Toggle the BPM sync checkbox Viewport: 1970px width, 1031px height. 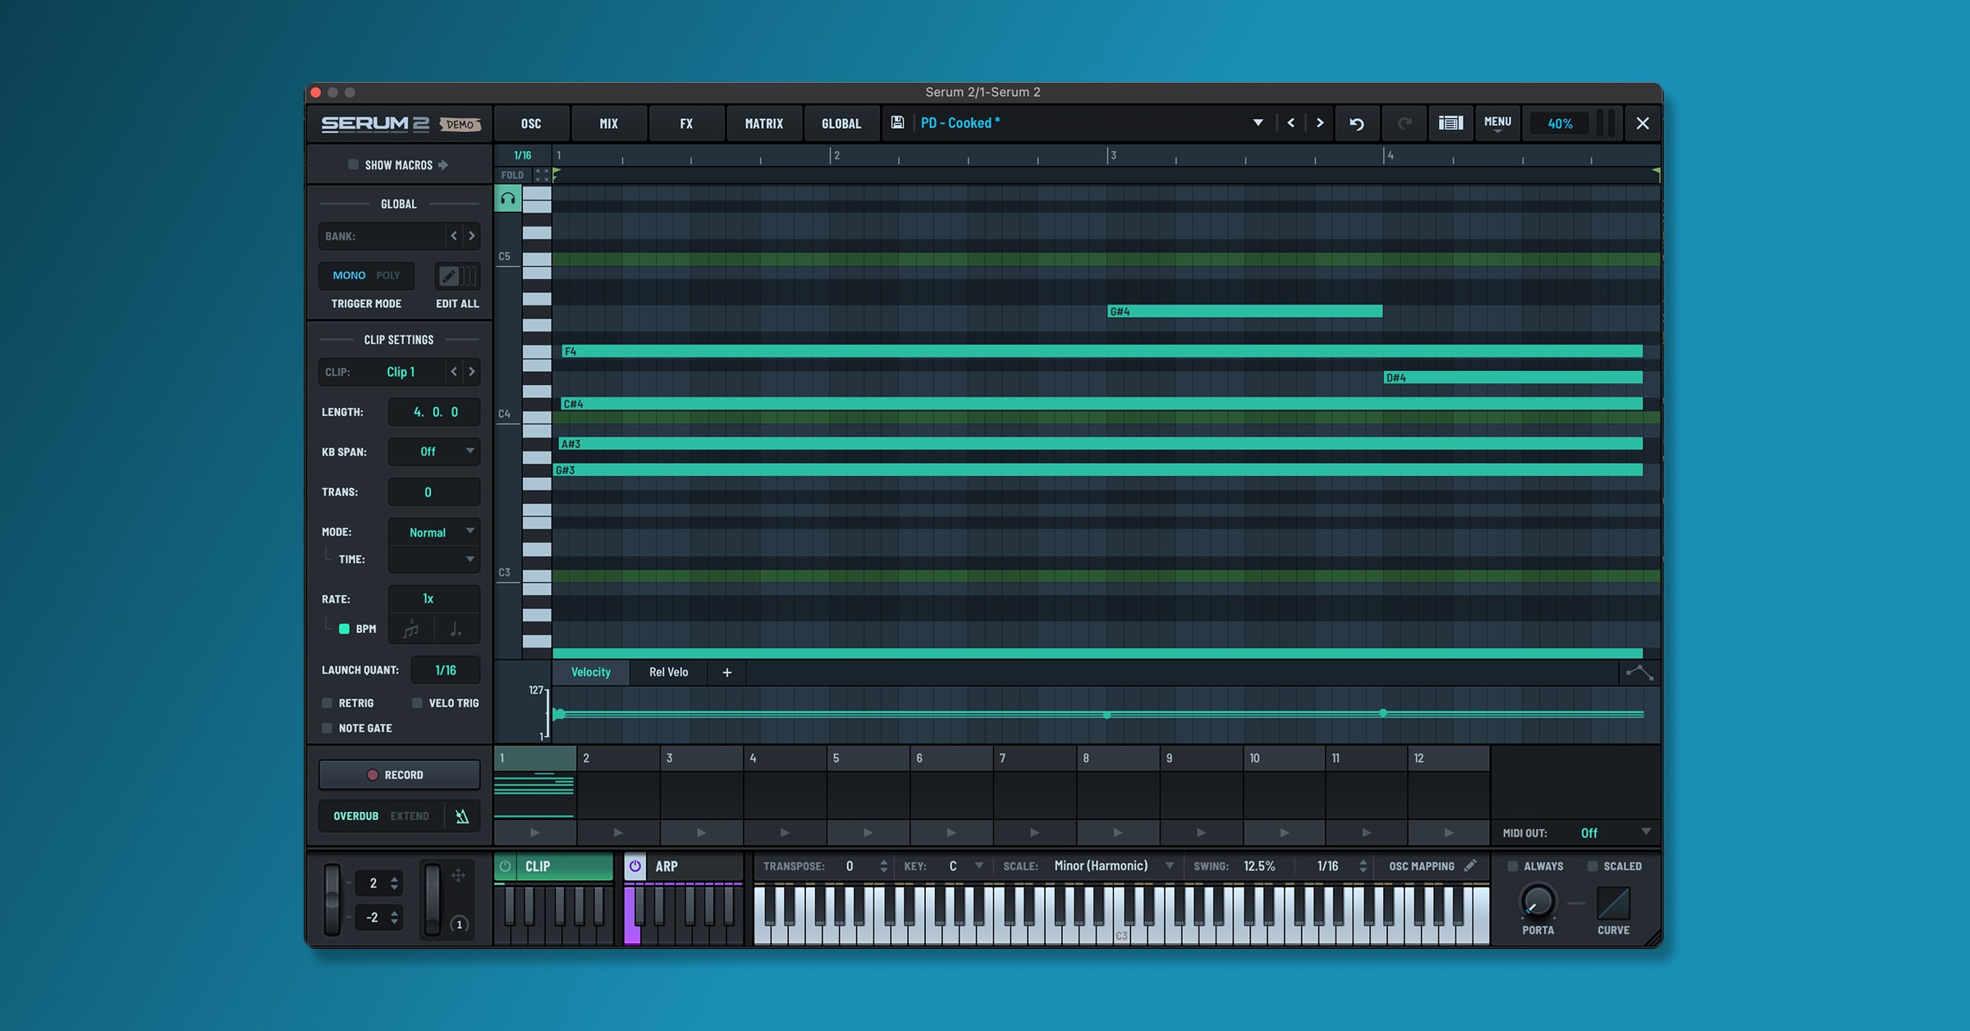point(344,629)
